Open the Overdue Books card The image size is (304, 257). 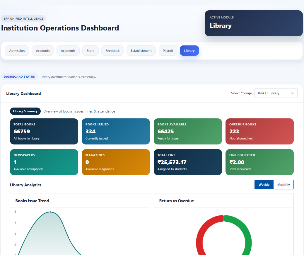[x=259, y=132]
